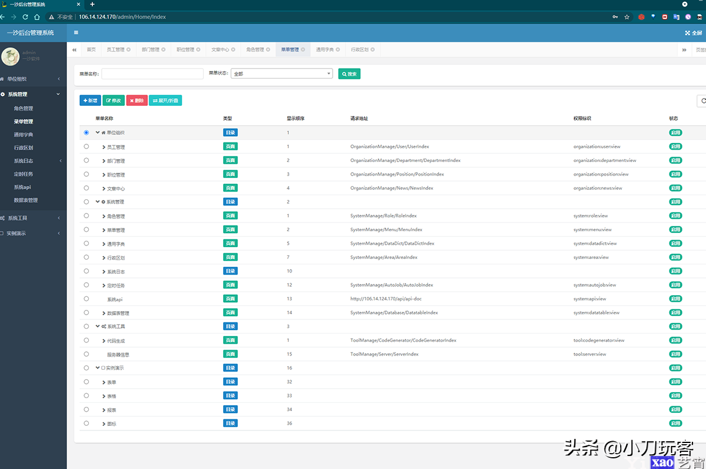Image resolution: width=706 pixels, height=469 pixels.
Task: Click the green 新增 button
Action: coord(89,101)
